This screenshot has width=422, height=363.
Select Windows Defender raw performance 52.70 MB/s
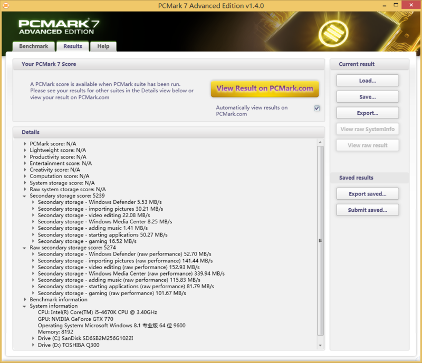(x=124, y=254)
